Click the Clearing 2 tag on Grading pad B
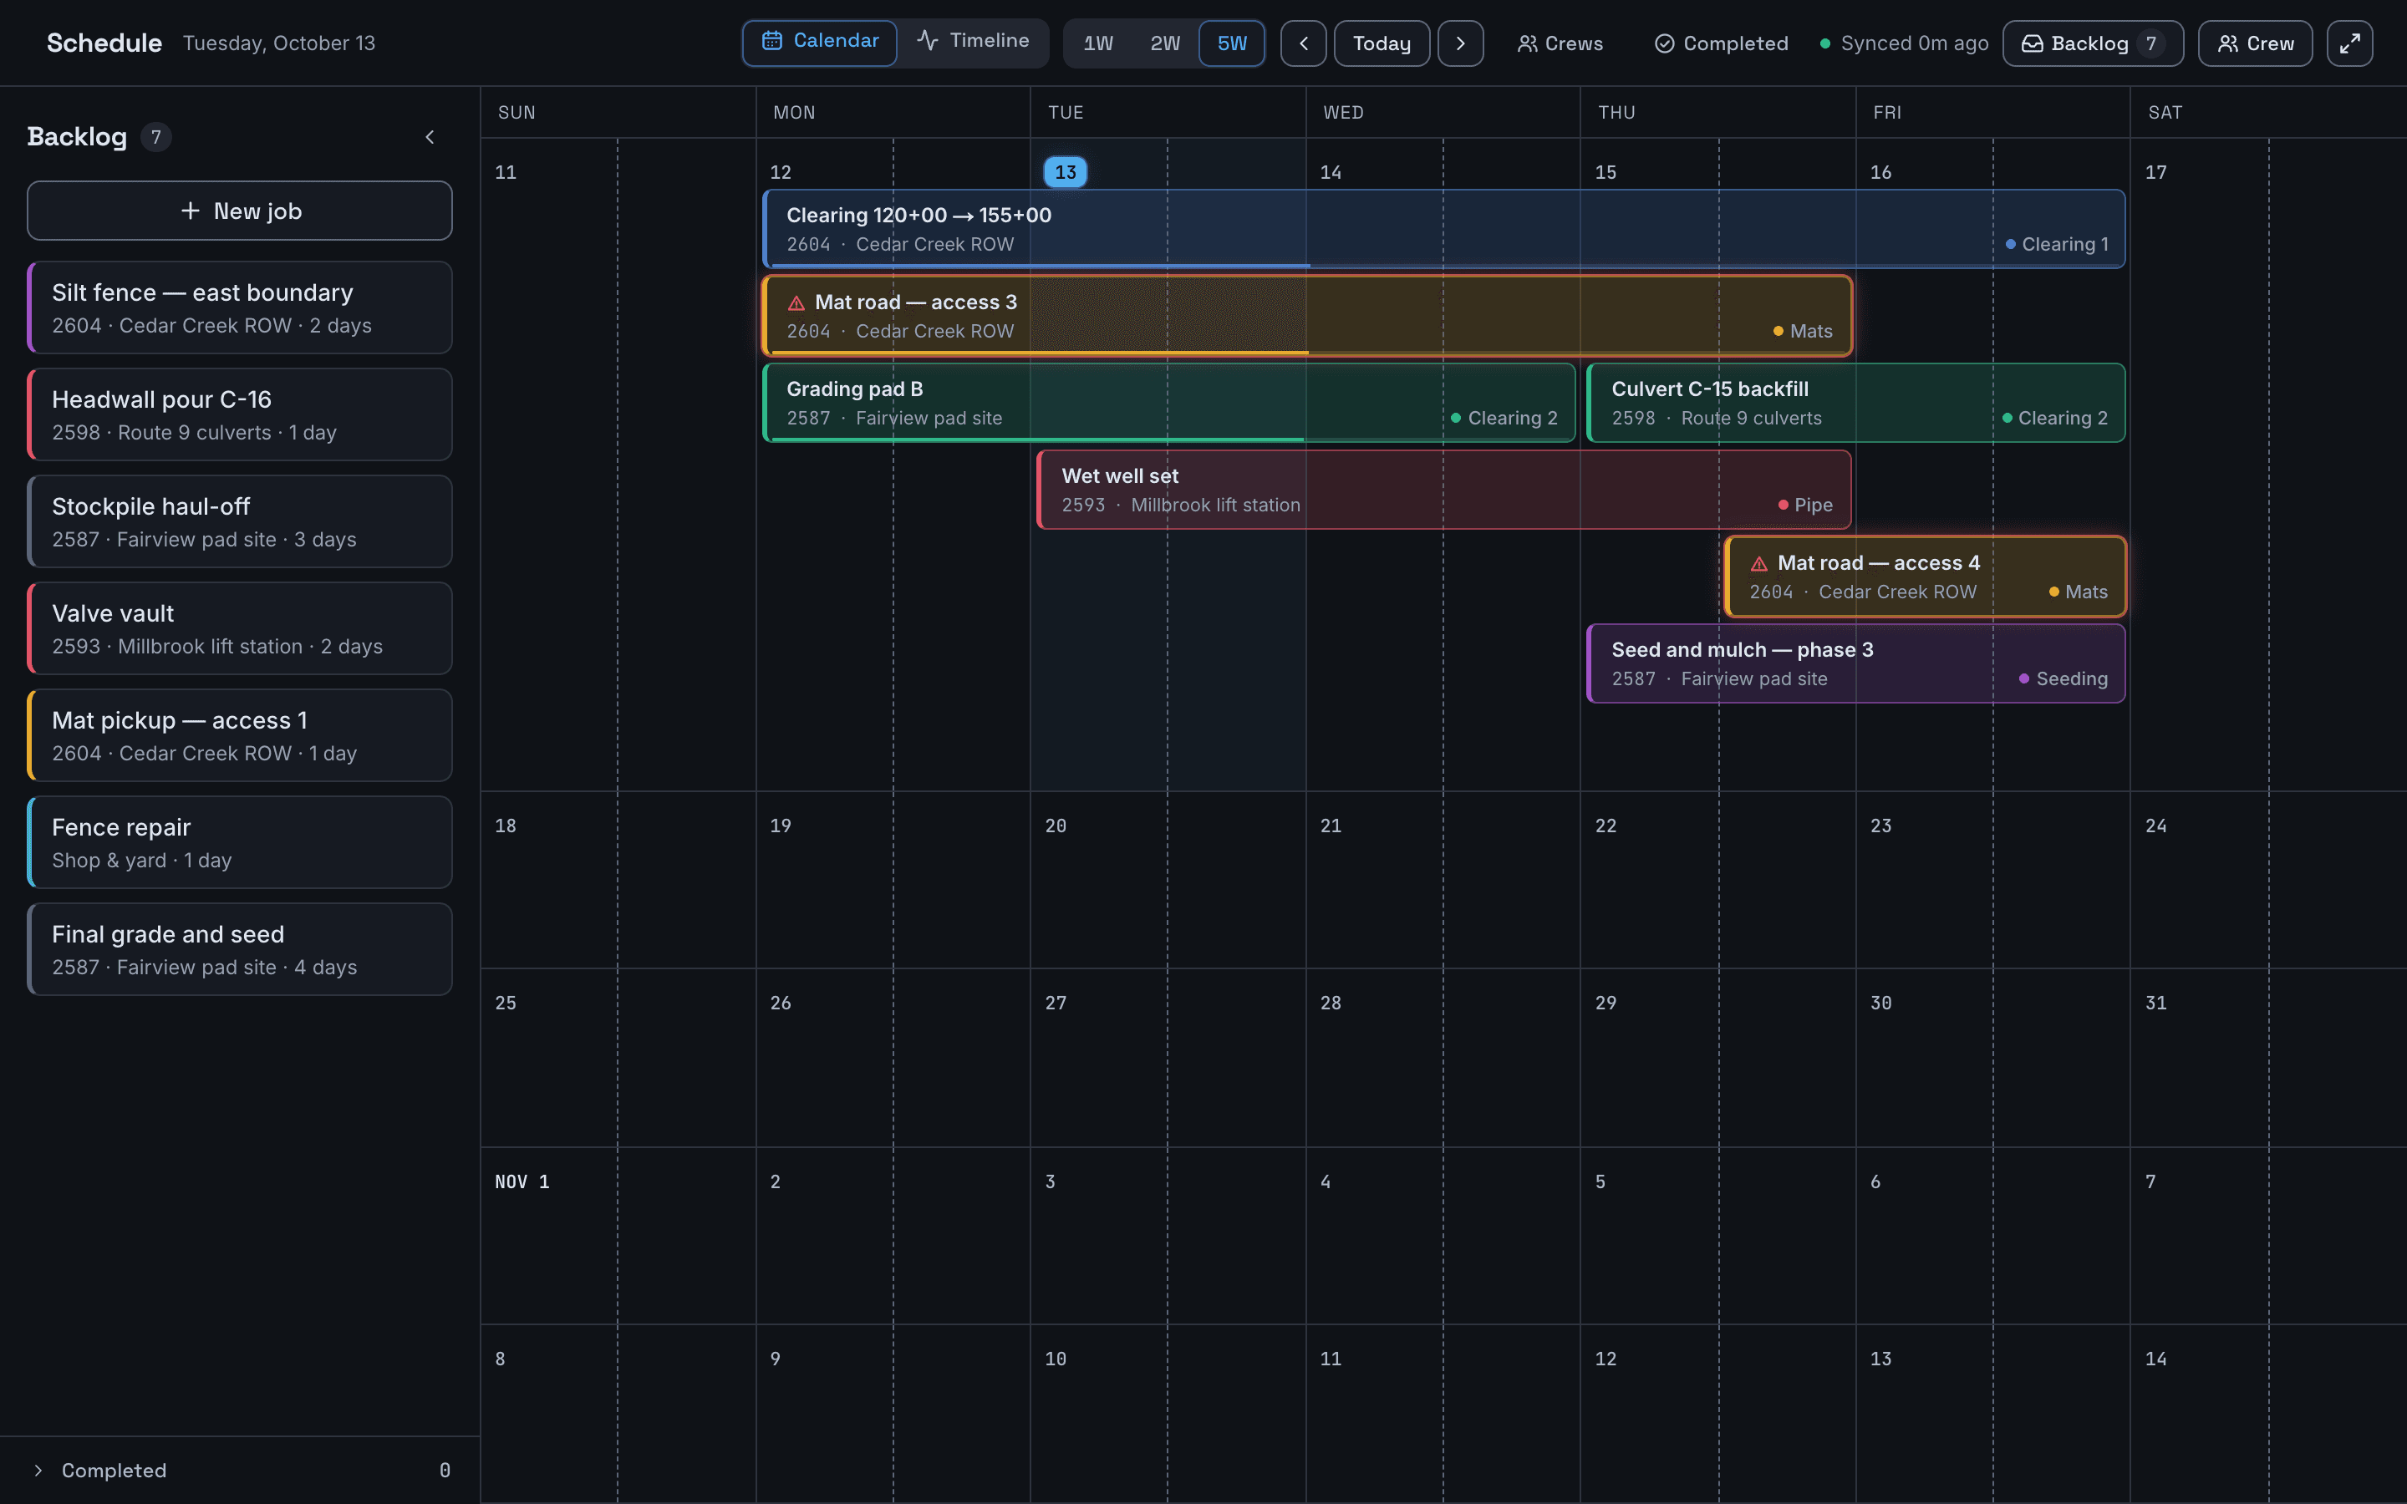This screenshot has width=2407, height=1504. pyautogui.click(x=1504, y=418)
